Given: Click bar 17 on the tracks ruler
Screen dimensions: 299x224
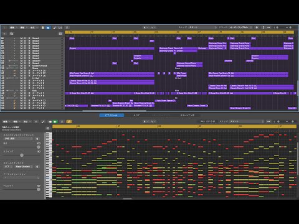Looking at the screenshot, I should click(x=92, y=32).
